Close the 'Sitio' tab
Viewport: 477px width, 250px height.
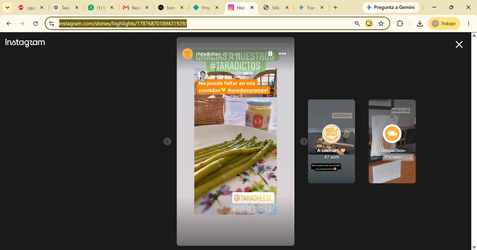click(x=287, y=8)
